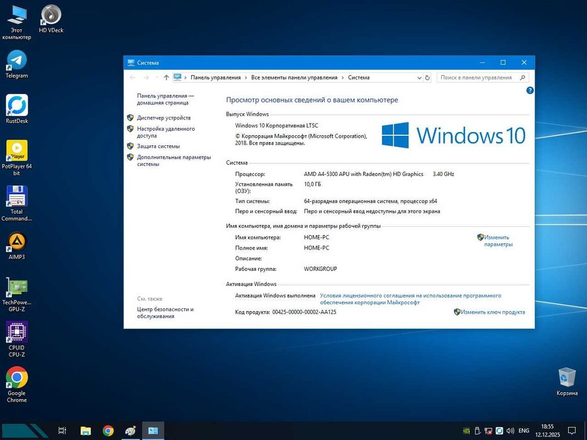Image resolution: width=587 pixels, height=440 pixels.
Task: Click the RustDesk tray icon
Action: [499, 431]
